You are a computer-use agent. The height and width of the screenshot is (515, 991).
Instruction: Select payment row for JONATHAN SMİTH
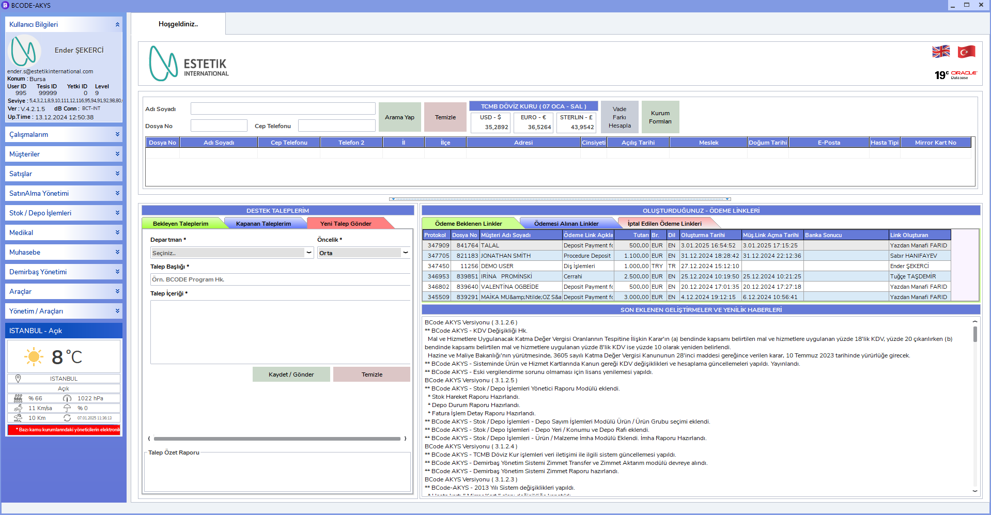point(687,256)
